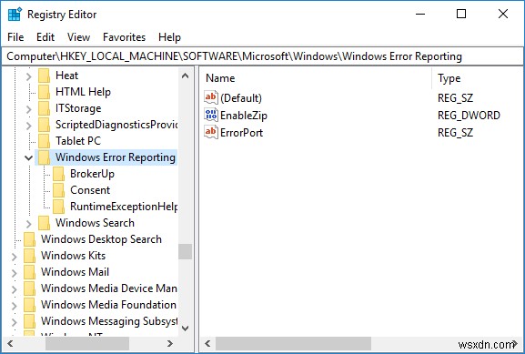The width and height of the screenshot is (525, 354).
Task: Click the Registry Editor app icon in title bar
Action: coord(15,15)
